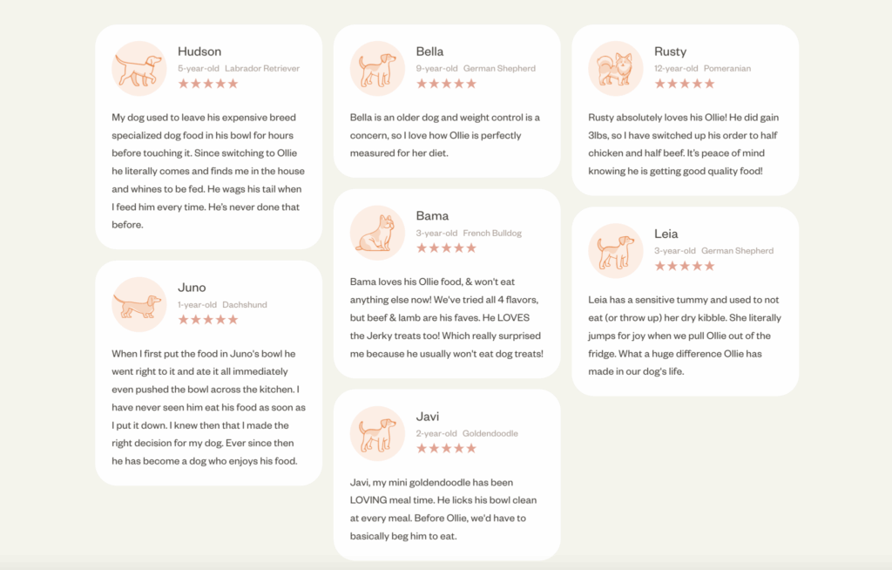Click the '1-year-old Dachshund' subtitle
892x570 pixels.
222,305
